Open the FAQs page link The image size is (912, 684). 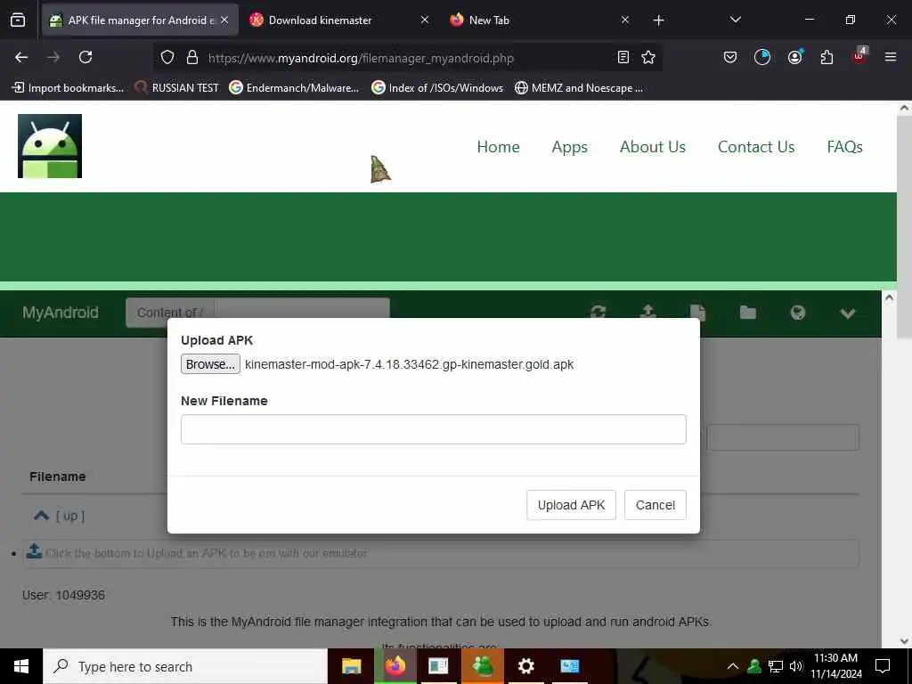click(x=844, y=147)
